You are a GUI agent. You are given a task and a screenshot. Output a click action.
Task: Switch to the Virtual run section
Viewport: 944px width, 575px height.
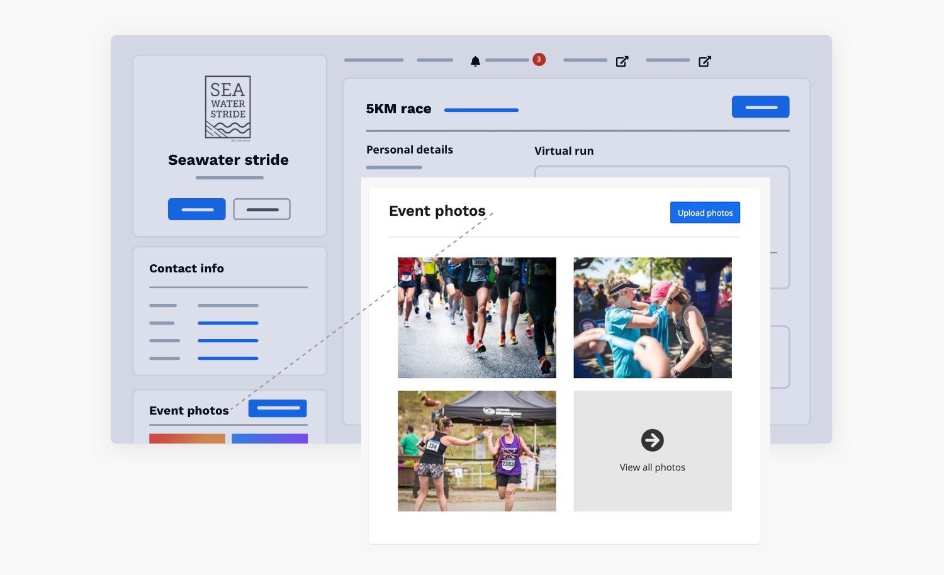564,151
